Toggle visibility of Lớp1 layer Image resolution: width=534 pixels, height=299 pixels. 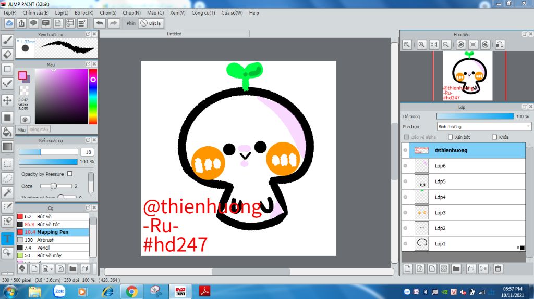(405, 243)
